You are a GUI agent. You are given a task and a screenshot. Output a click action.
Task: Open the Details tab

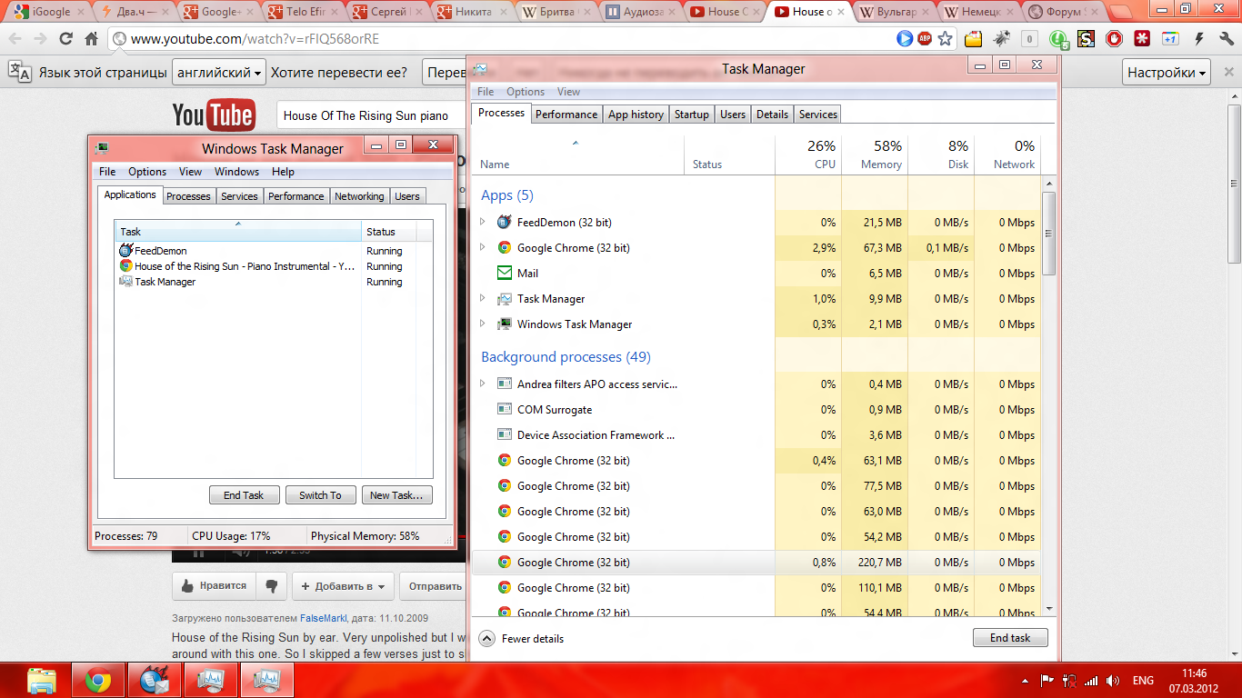click(x=772, y=115)
